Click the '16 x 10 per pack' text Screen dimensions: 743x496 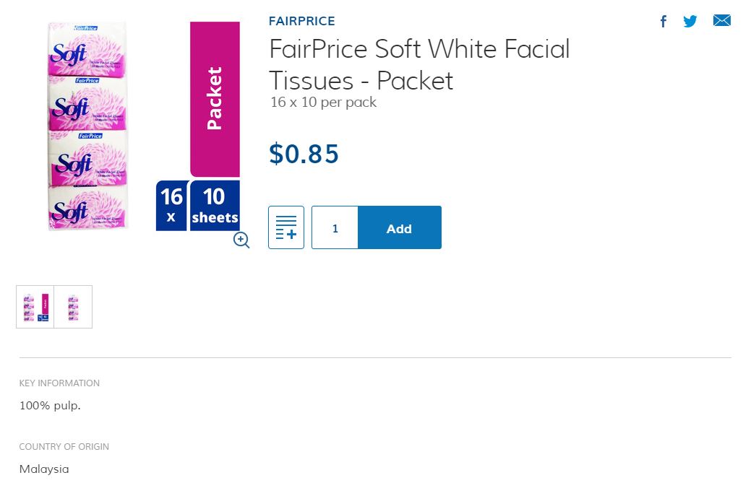[322, 102]
